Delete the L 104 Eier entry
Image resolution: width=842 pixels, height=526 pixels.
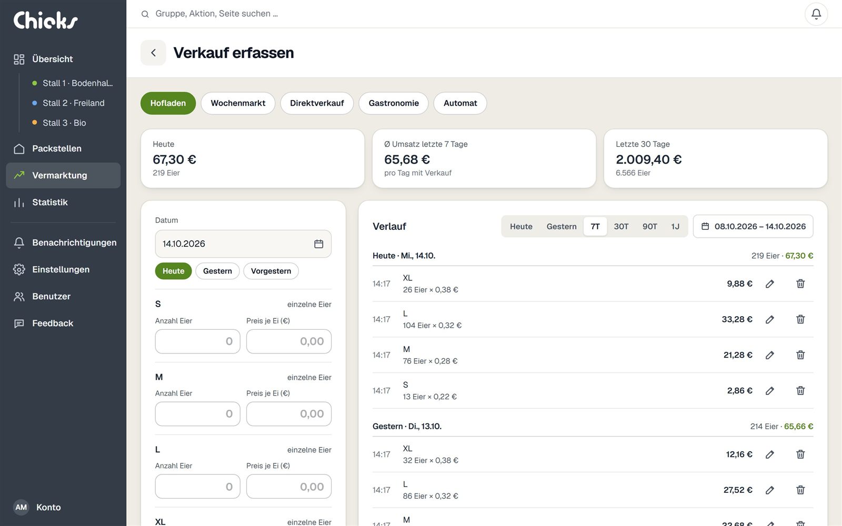(x=800, y=319)
